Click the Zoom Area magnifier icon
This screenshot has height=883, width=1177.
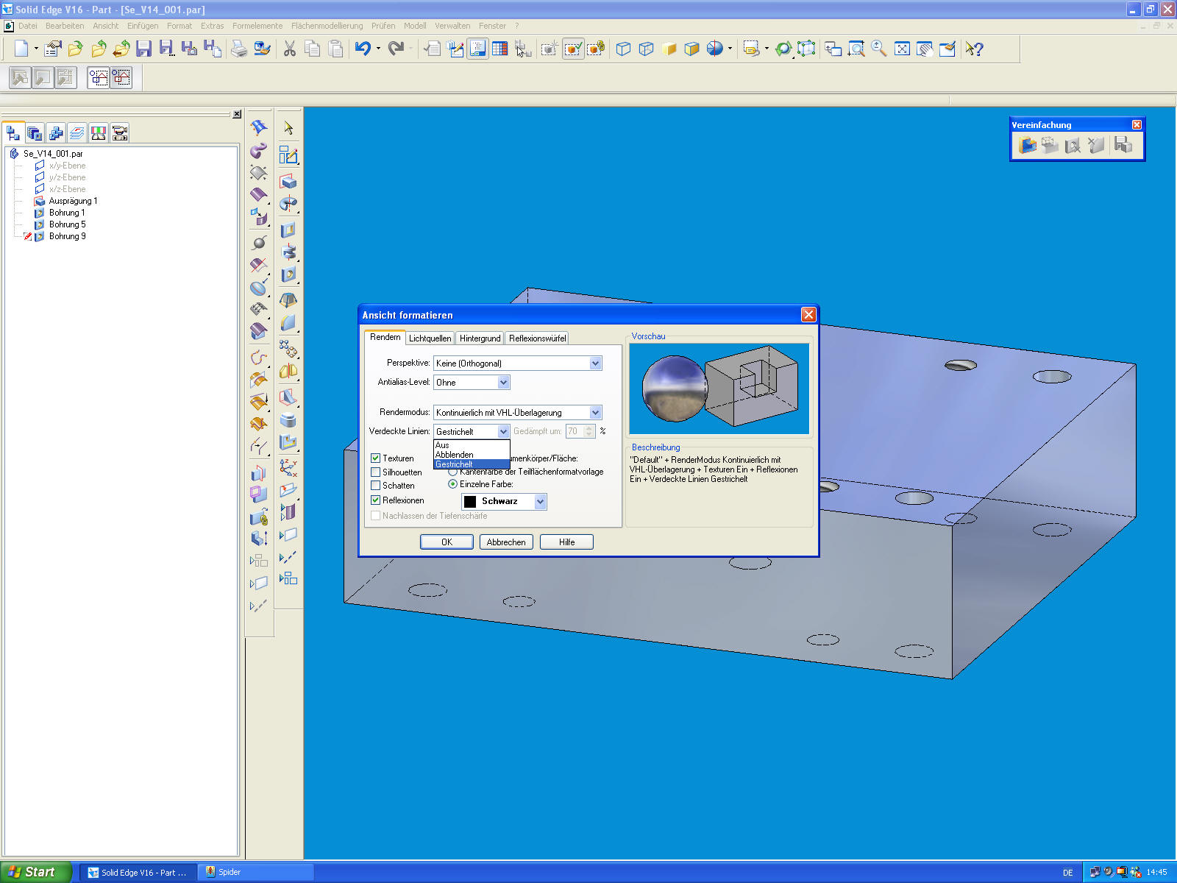[x=856, y=49]
